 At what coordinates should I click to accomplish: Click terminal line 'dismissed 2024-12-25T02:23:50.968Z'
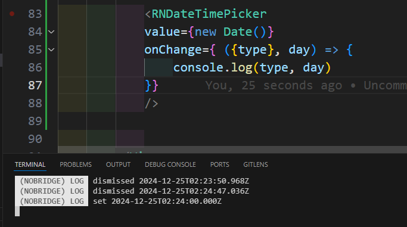[x=171, y=181]
